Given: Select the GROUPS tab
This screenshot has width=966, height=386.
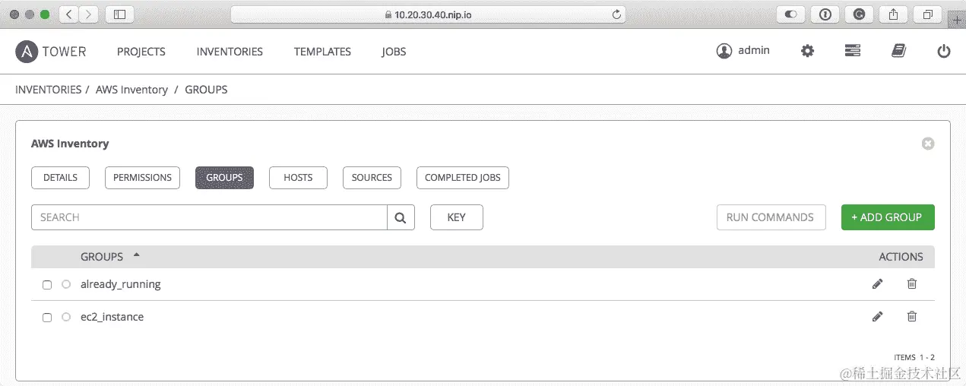Looking at the screenshot, I should coord(224,178).
